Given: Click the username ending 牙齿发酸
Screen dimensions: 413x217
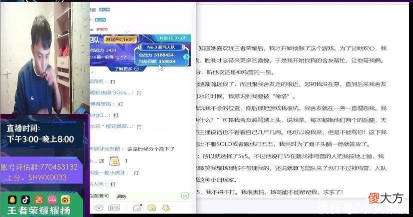Looking at the screenshot, I should click(x=105, y=149).
